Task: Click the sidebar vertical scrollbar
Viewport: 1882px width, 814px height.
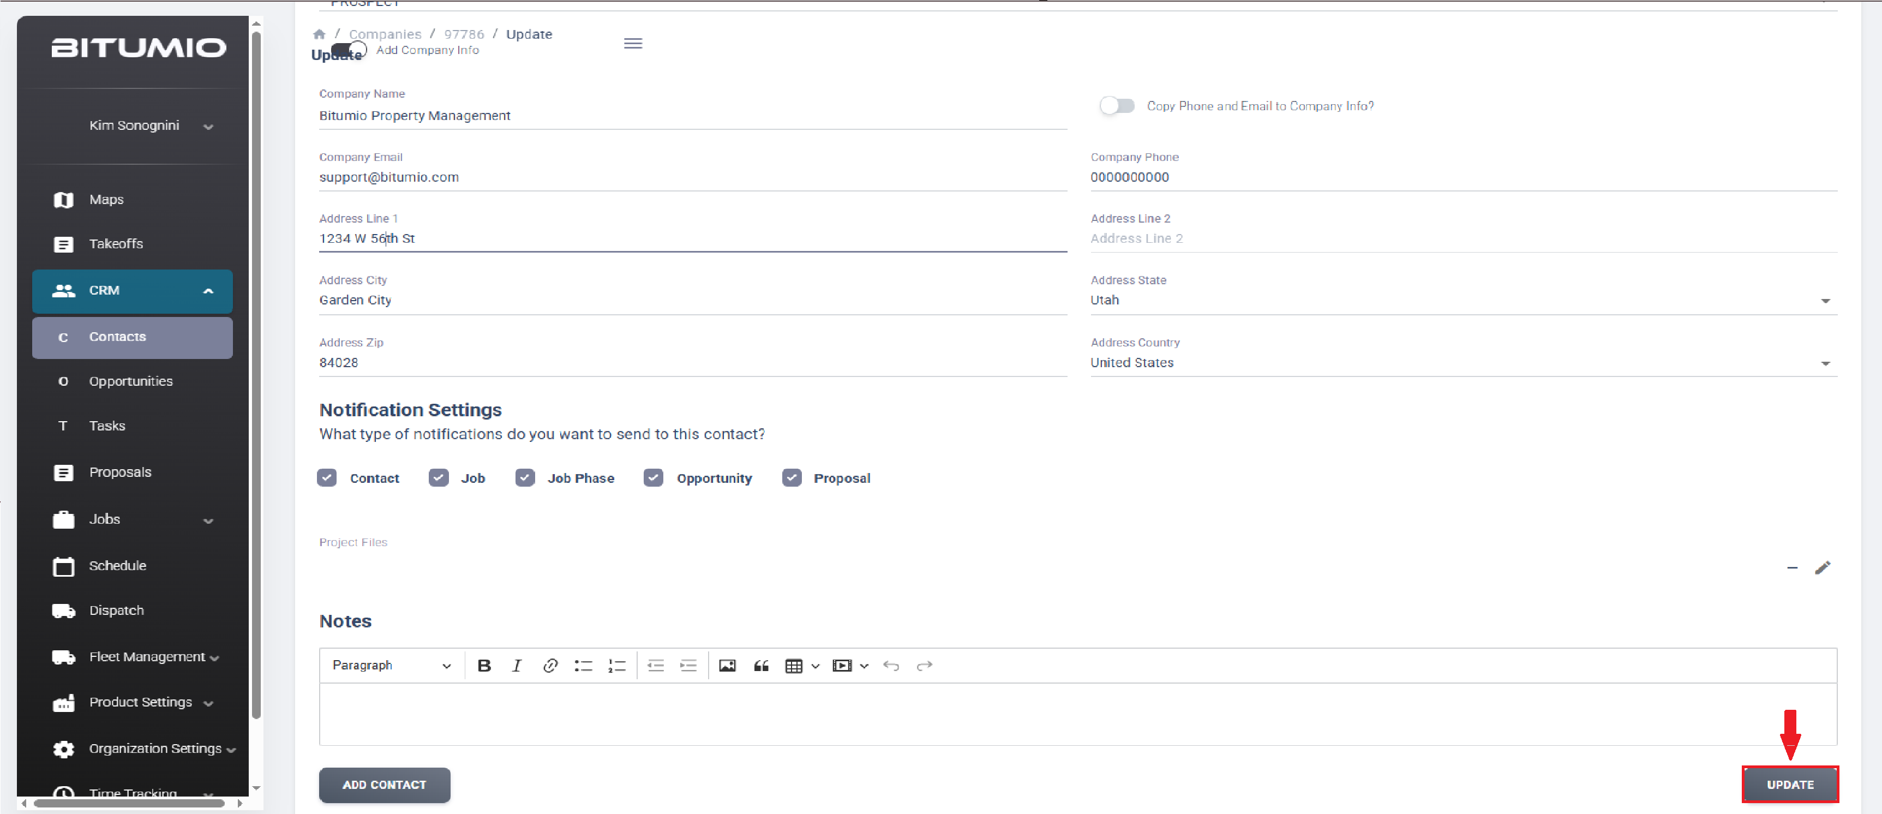Action: (x=256, y=374)
